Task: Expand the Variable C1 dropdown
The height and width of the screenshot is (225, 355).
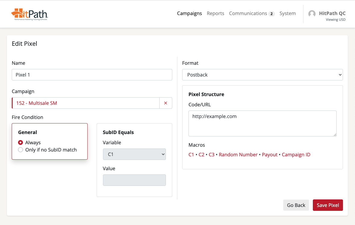Action: [134, 154]
